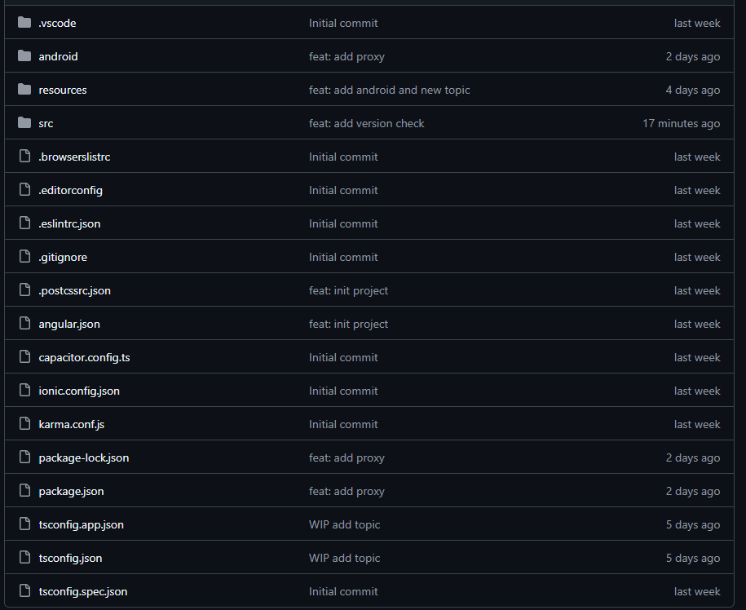Open the .browserslistrc file

[74, 157]
